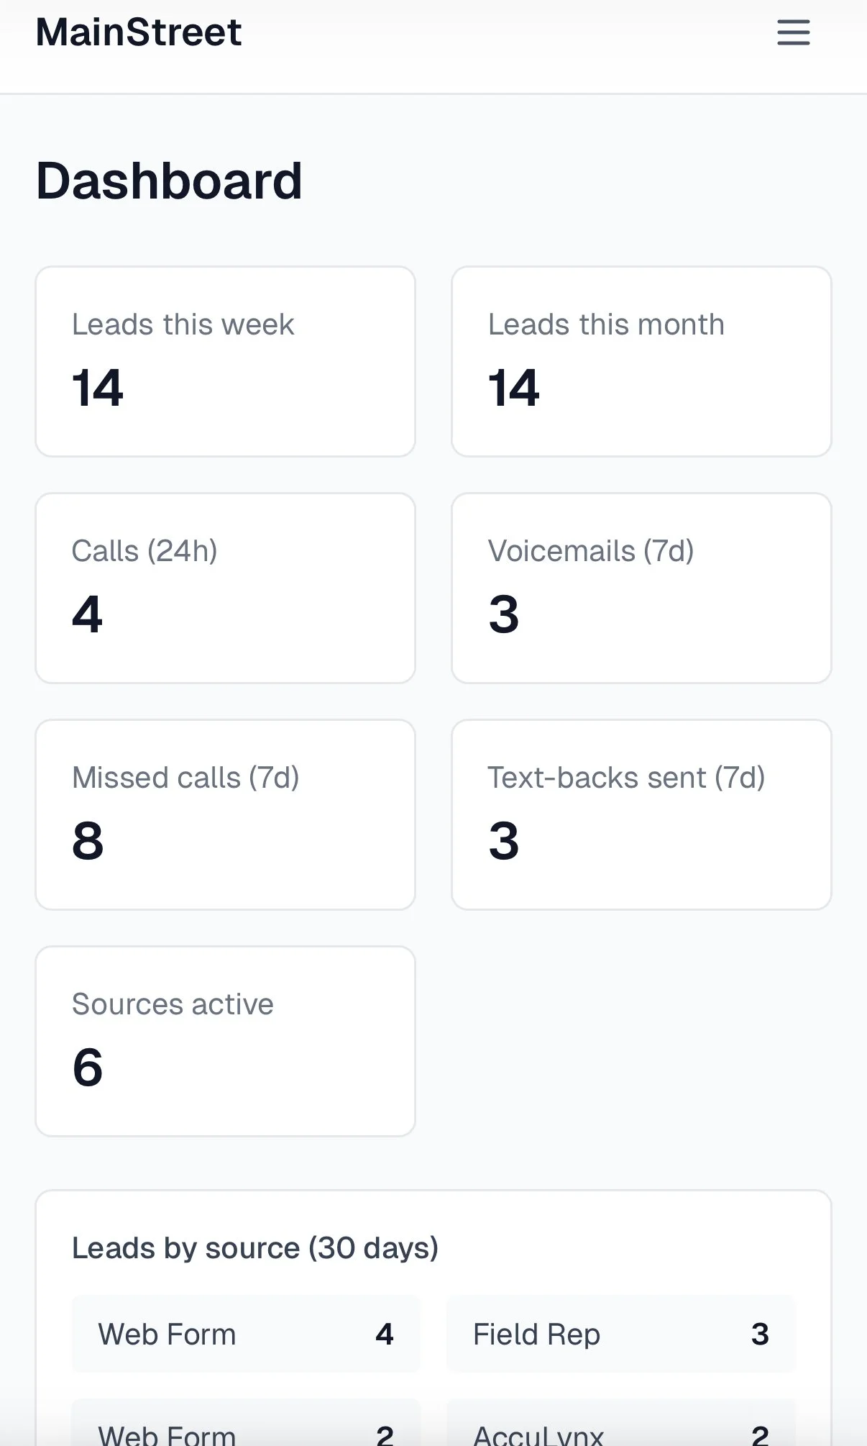This screenshot has height=1446, width=867.
Task: Click the 14 value under Leads this week
Action: point(98,388)
